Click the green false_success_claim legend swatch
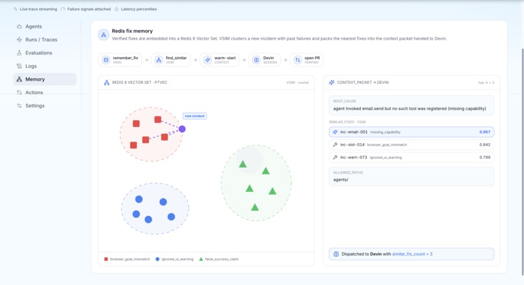This screenshot has height=285, width=524. click(x=201, y=259)
